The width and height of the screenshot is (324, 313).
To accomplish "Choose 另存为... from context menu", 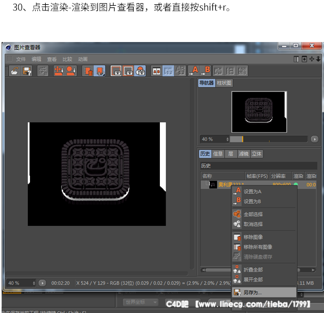I will (265, 293).
